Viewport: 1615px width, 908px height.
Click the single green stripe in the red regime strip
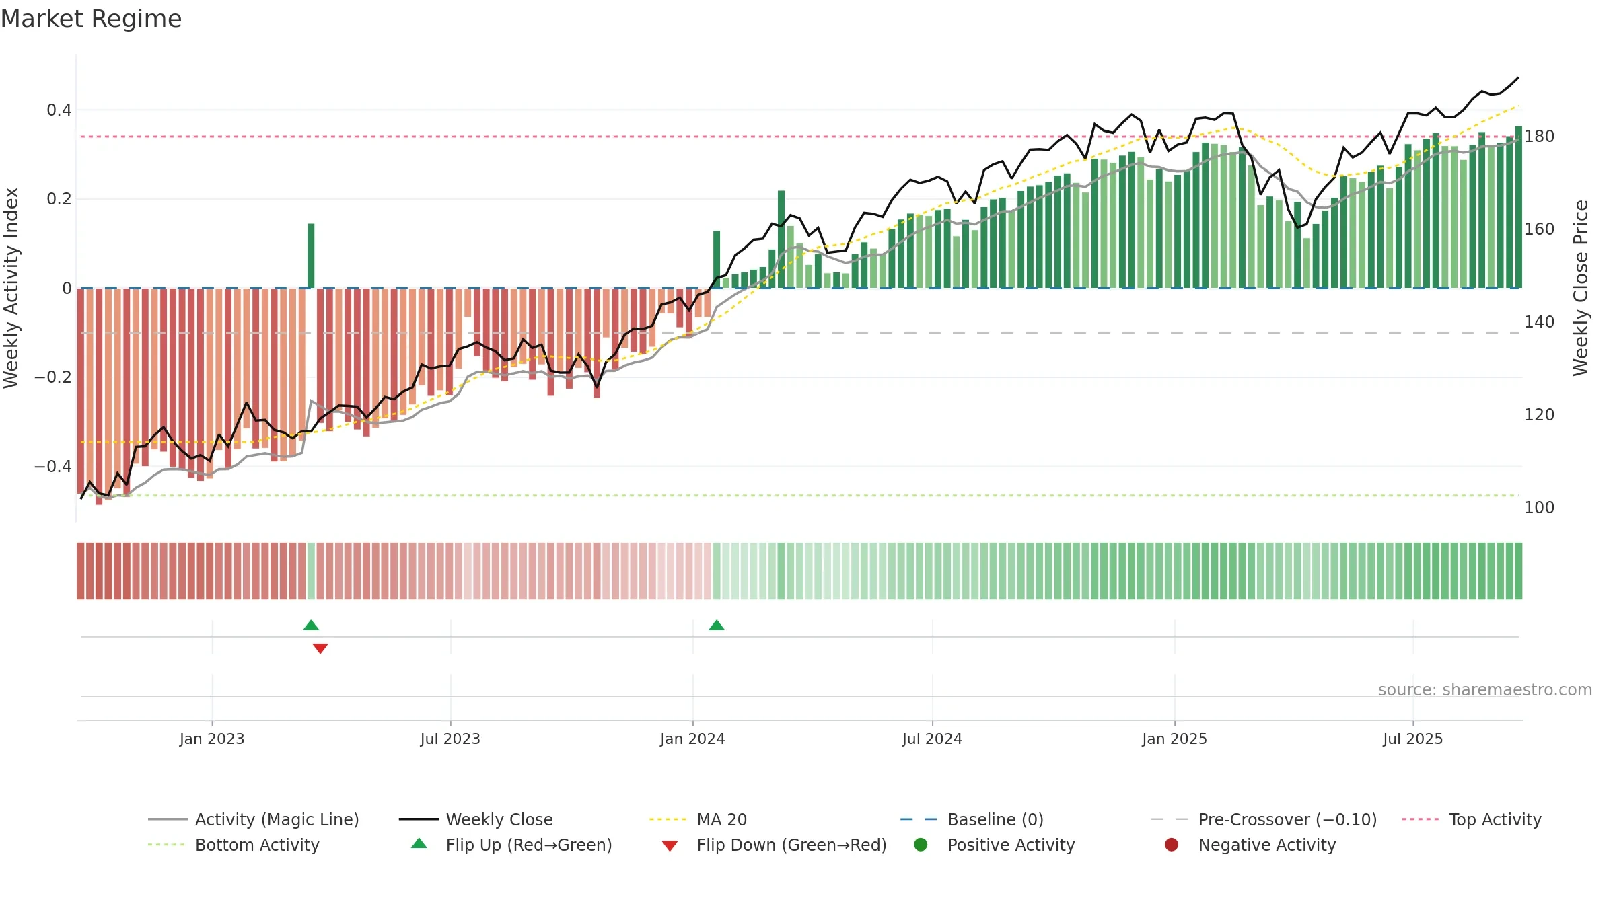(x=311, y=571)
